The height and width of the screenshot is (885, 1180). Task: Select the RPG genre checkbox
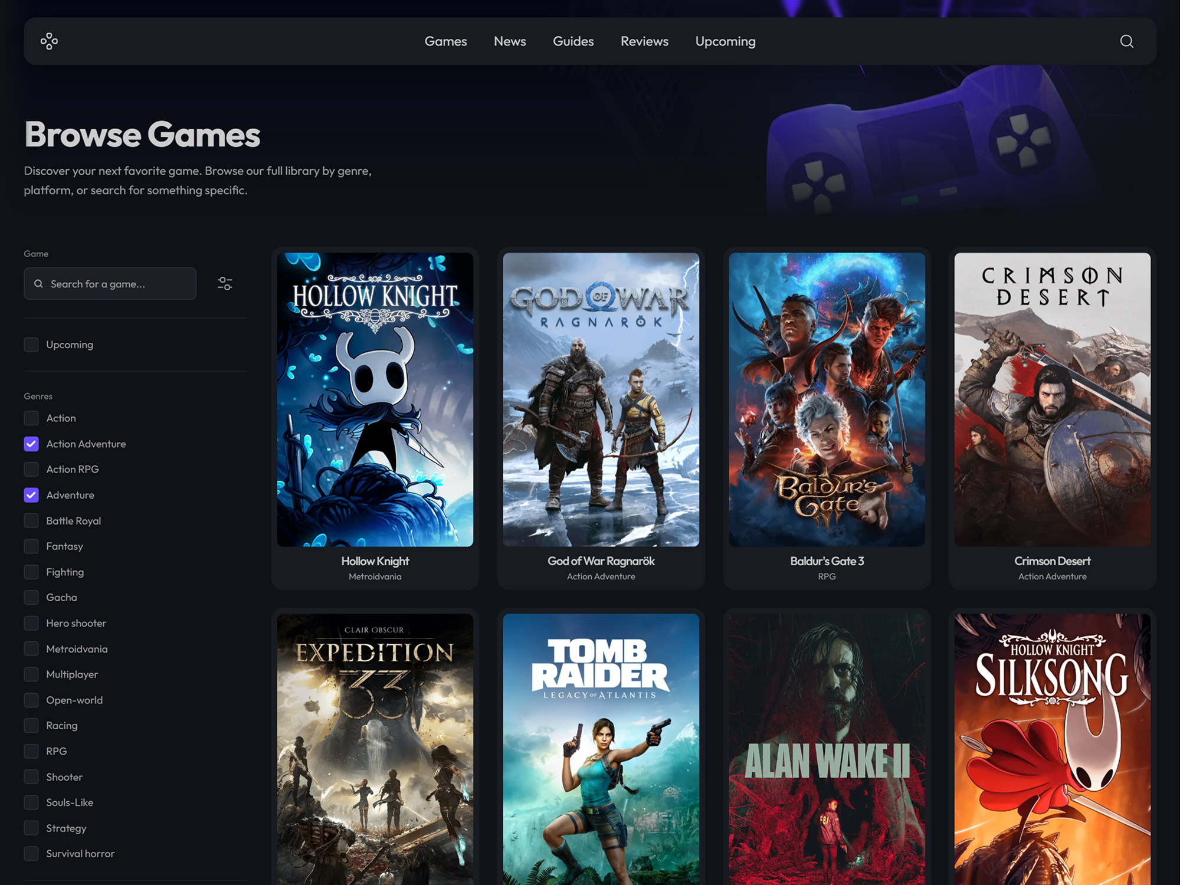(x=31, y=752)
